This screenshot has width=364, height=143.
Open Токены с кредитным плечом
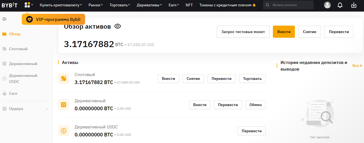point(225,5)
